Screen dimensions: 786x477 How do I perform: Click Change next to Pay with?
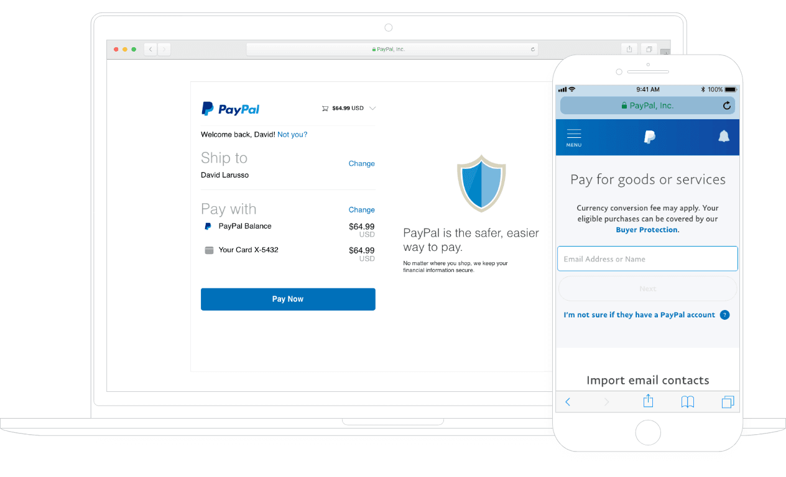pos(361,210)
